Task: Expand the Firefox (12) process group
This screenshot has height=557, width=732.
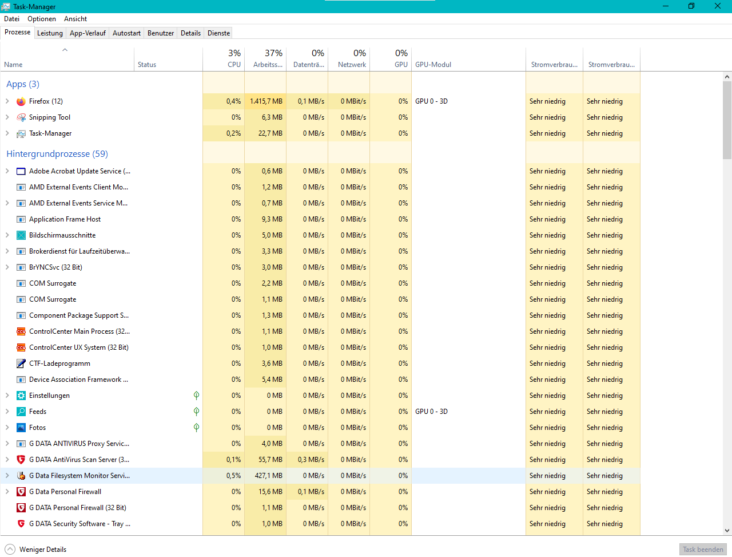Action: click(7, 101)
